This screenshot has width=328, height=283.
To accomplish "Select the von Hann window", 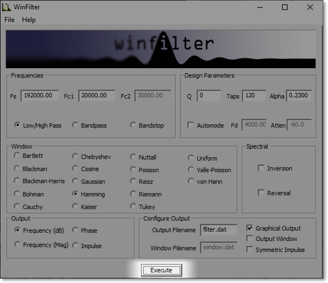I will 191,181.
